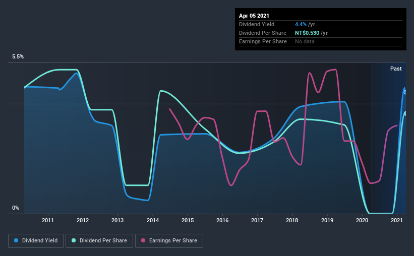
Task: Click the blue data point marker at chart end
Action: pos(405,92)
